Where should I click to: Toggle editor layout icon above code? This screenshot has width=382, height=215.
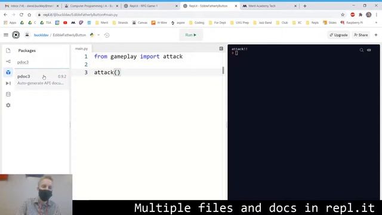(x=221, y=49)
